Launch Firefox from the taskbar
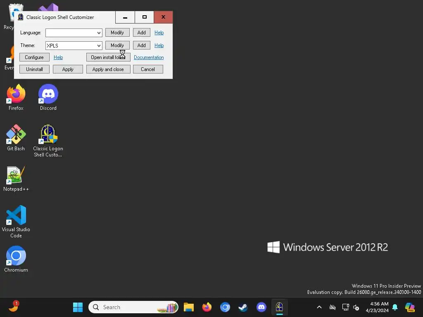The image size is (423, 317). (x=207, y=307)
